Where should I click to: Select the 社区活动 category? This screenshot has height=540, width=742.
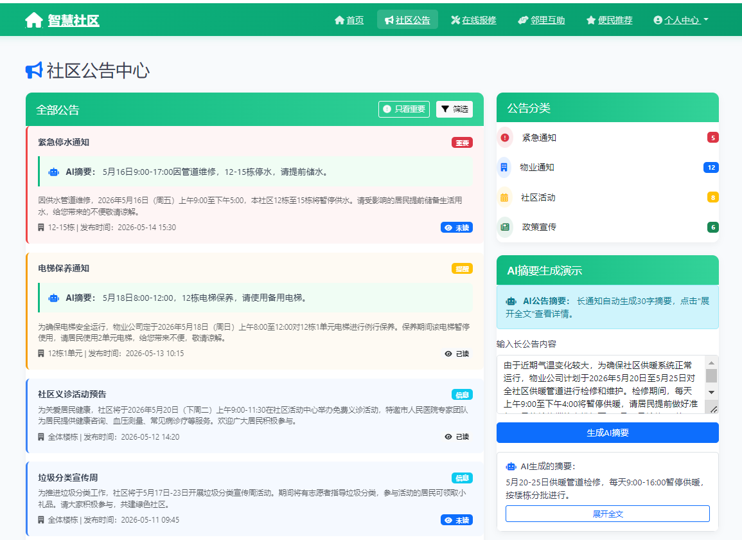[x=608, y=197]
